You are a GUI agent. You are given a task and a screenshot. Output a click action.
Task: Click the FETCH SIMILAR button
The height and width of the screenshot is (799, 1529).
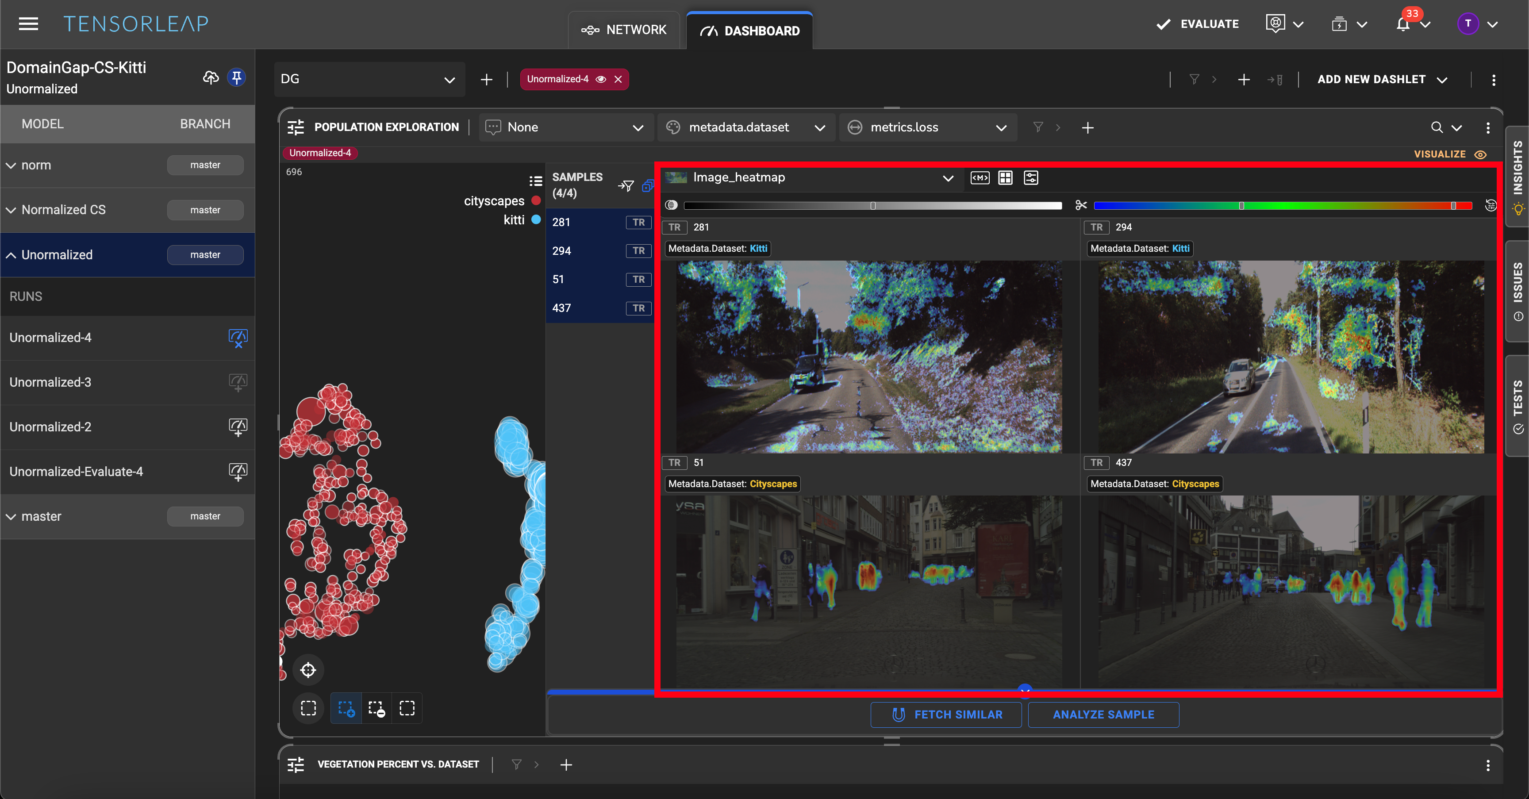pos(946,714)
